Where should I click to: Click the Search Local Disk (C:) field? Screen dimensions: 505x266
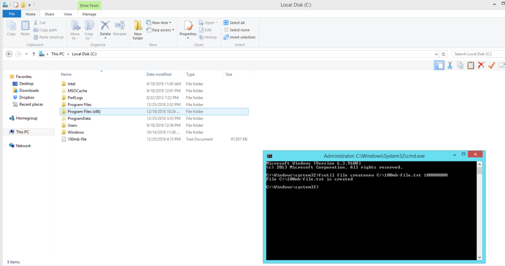pos(476,54)
